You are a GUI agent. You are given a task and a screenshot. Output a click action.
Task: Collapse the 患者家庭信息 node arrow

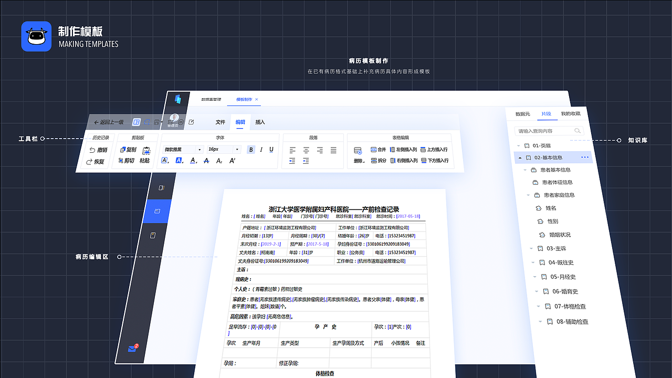pyautogui.click(x=529, y=195)
